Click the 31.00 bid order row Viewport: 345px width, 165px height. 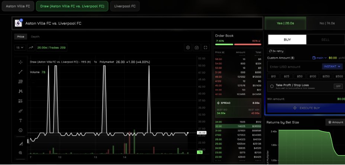pos(238,131)
